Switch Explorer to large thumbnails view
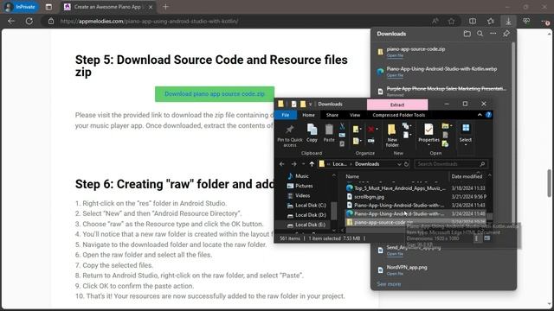The height and width of the screenshot is (311, 554). pyautogui.click(x=487, y=238)
